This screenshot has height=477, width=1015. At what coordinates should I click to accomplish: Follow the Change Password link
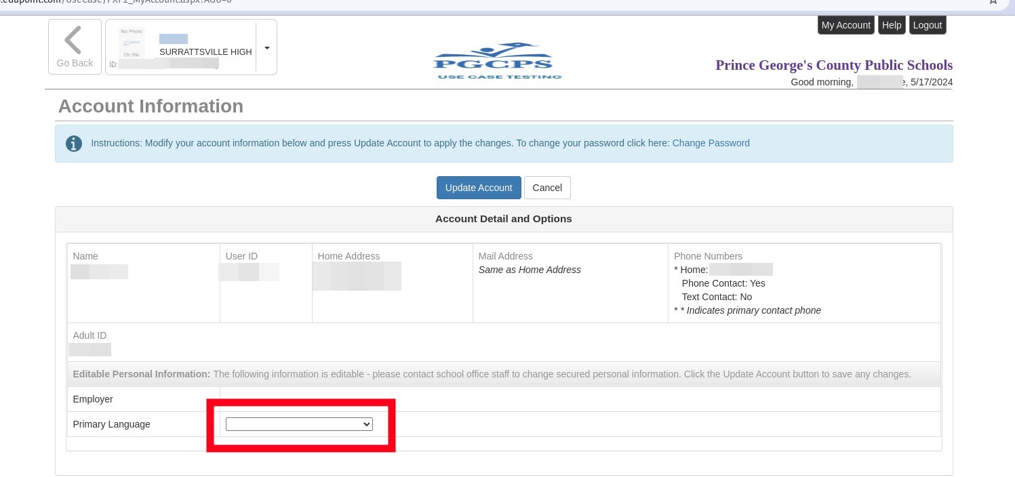(711, 143)
